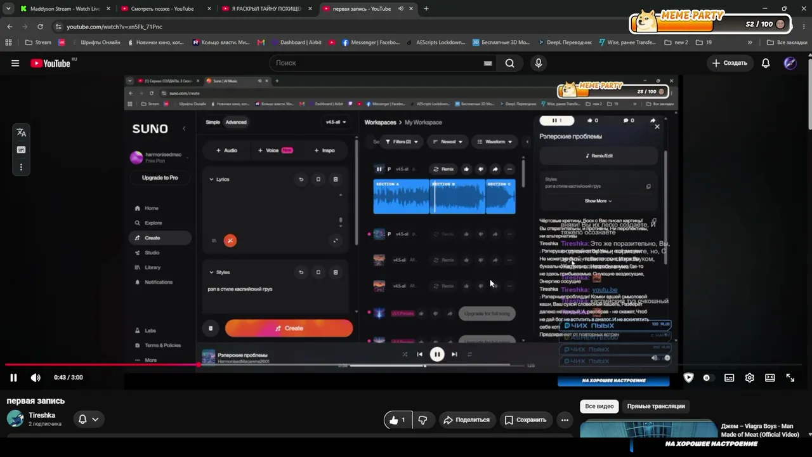Close the первая запись tab

(411, 9)
